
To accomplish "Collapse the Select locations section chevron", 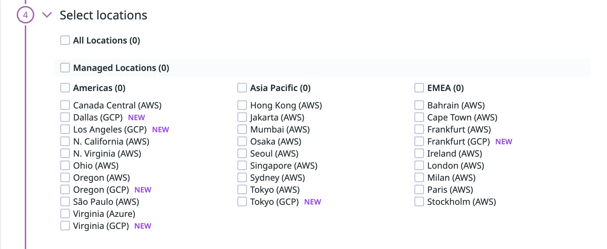I will [x=47, y=15].
